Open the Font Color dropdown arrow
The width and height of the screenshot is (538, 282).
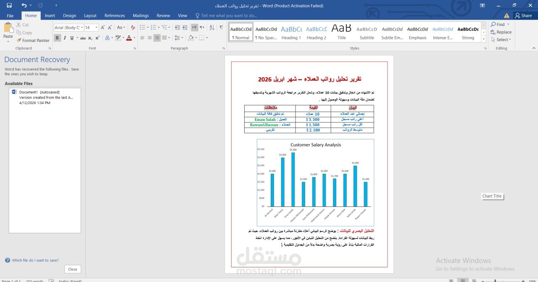click(134, 38)
